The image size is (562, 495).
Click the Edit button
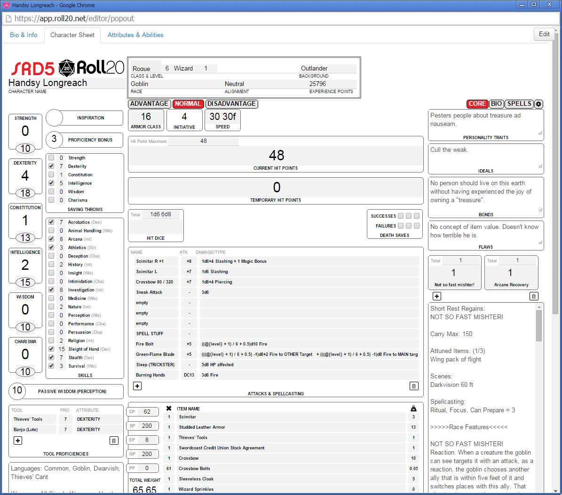(544, 34)
